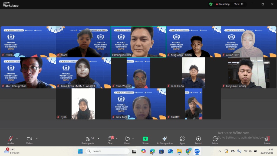Select NWTC participant video tile

(x=28, y=42)
